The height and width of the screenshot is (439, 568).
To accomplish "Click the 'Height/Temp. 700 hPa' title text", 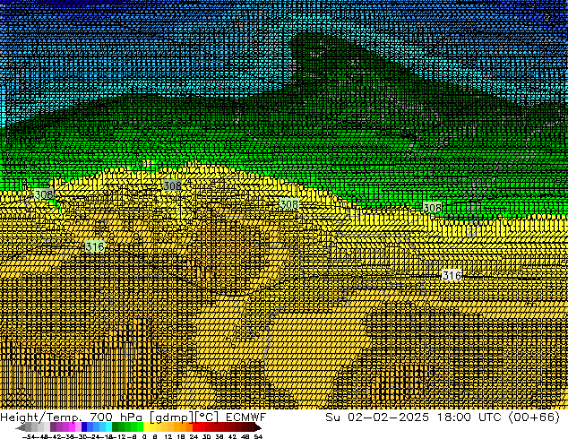I will point(72,417).
